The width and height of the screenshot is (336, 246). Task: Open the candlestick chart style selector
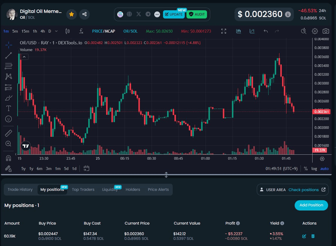[x=67, y=31]
